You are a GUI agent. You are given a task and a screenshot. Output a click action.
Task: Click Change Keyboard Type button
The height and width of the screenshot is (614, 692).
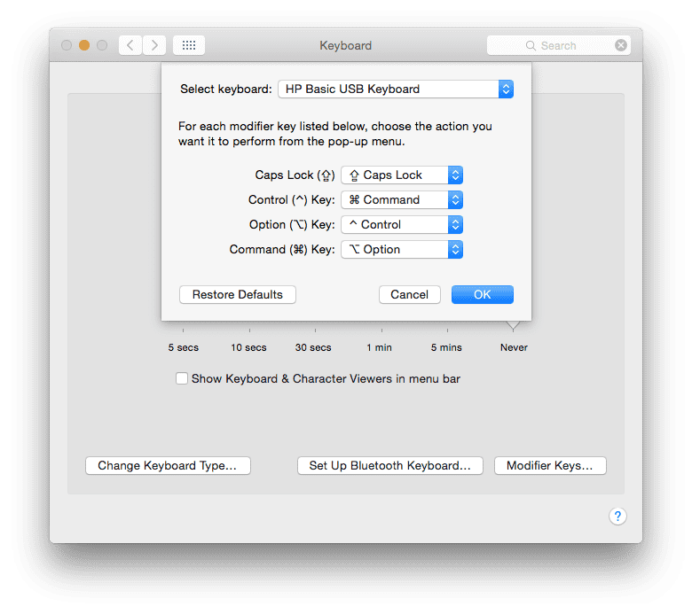(x=168, y=465)
